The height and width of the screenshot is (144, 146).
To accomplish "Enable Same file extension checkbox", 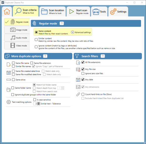I will tap(32, 63).
